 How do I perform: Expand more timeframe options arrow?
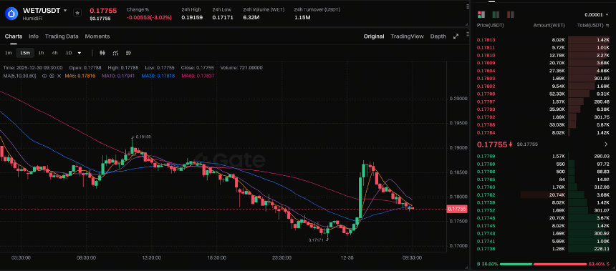coord(80,53)
